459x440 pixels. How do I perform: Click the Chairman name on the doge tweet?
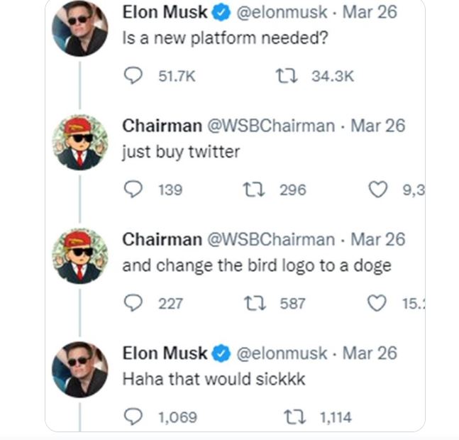[x=162, y=239]
